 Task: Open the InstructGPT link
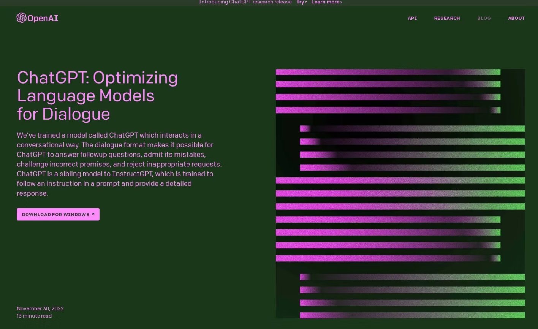click(132, 174)
